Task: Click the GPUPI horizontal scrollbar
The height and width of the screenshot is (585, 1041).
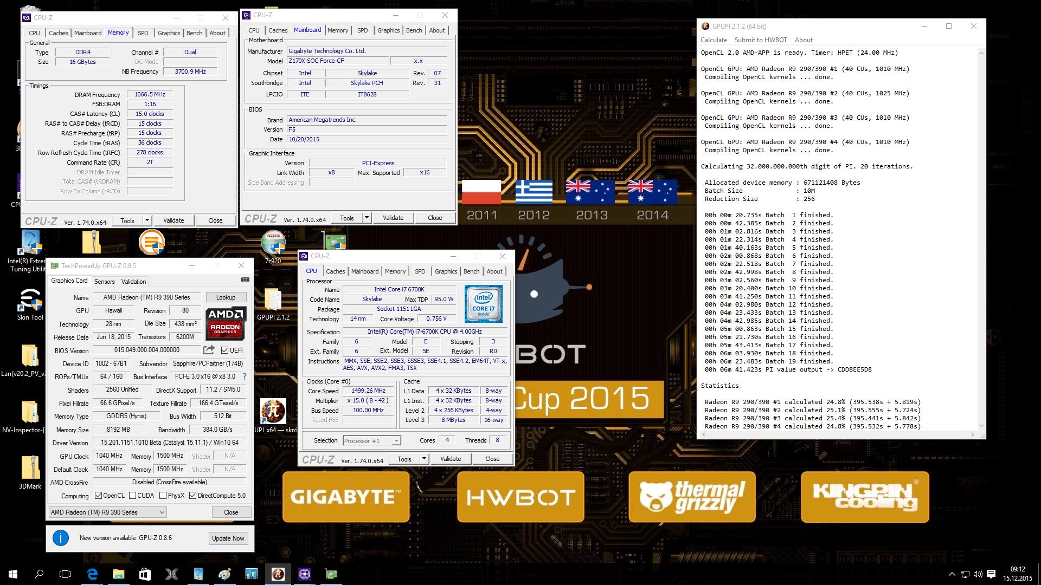Action: pyautogui.click(x=838, y=434)
